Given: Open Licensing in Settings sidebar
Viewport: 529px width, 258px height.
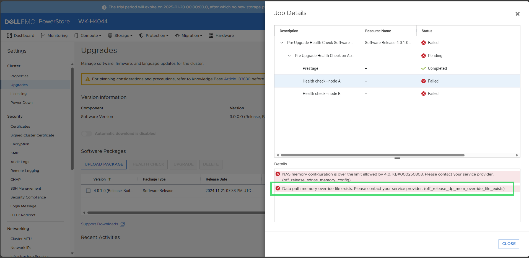Looking at the screenshot, I should pos(19,94).
